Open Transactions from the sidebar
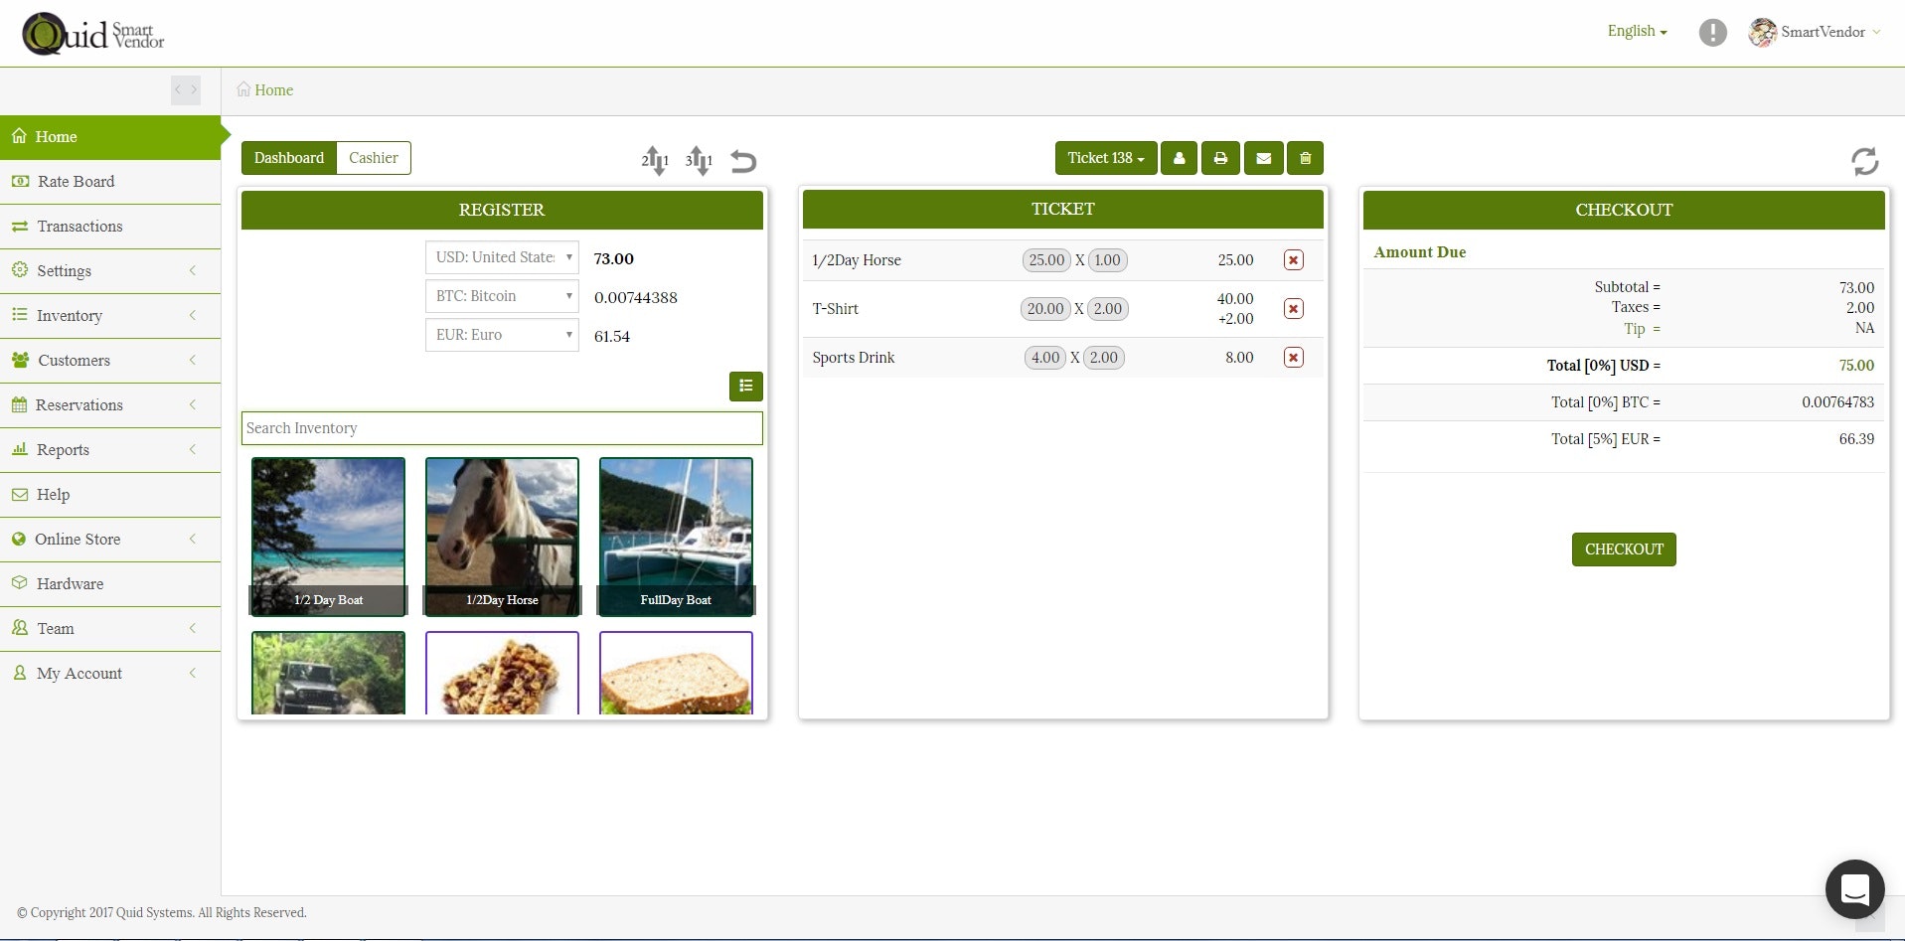Screen dimensions: 1905x941 (79, 227)
